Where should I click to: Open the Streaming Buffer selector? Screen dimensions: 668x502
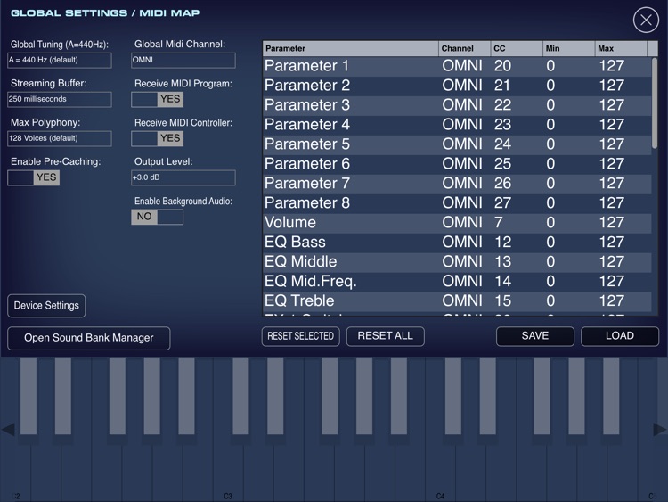click(60, 99)
